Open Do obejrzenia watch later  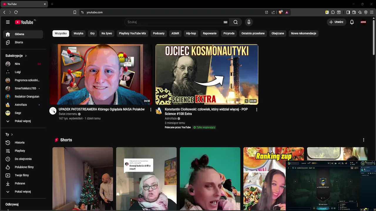click(23, 159)
